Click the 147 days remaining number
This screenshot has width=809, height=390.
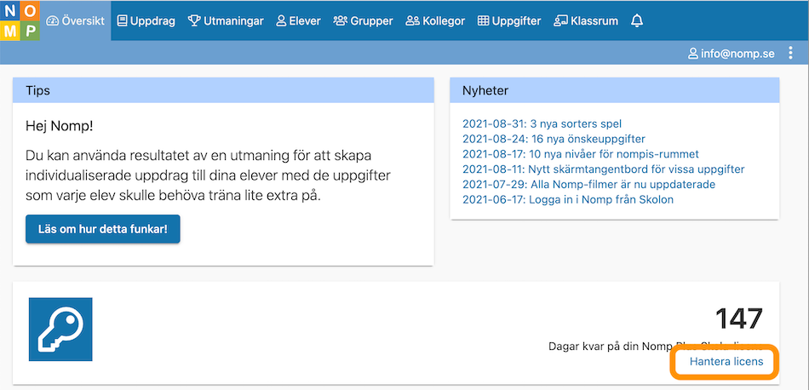[739, 318]
